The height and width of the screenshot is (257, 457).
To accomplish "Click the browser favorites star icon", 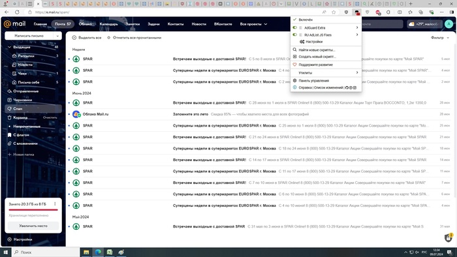I will (x=334, y=12).
